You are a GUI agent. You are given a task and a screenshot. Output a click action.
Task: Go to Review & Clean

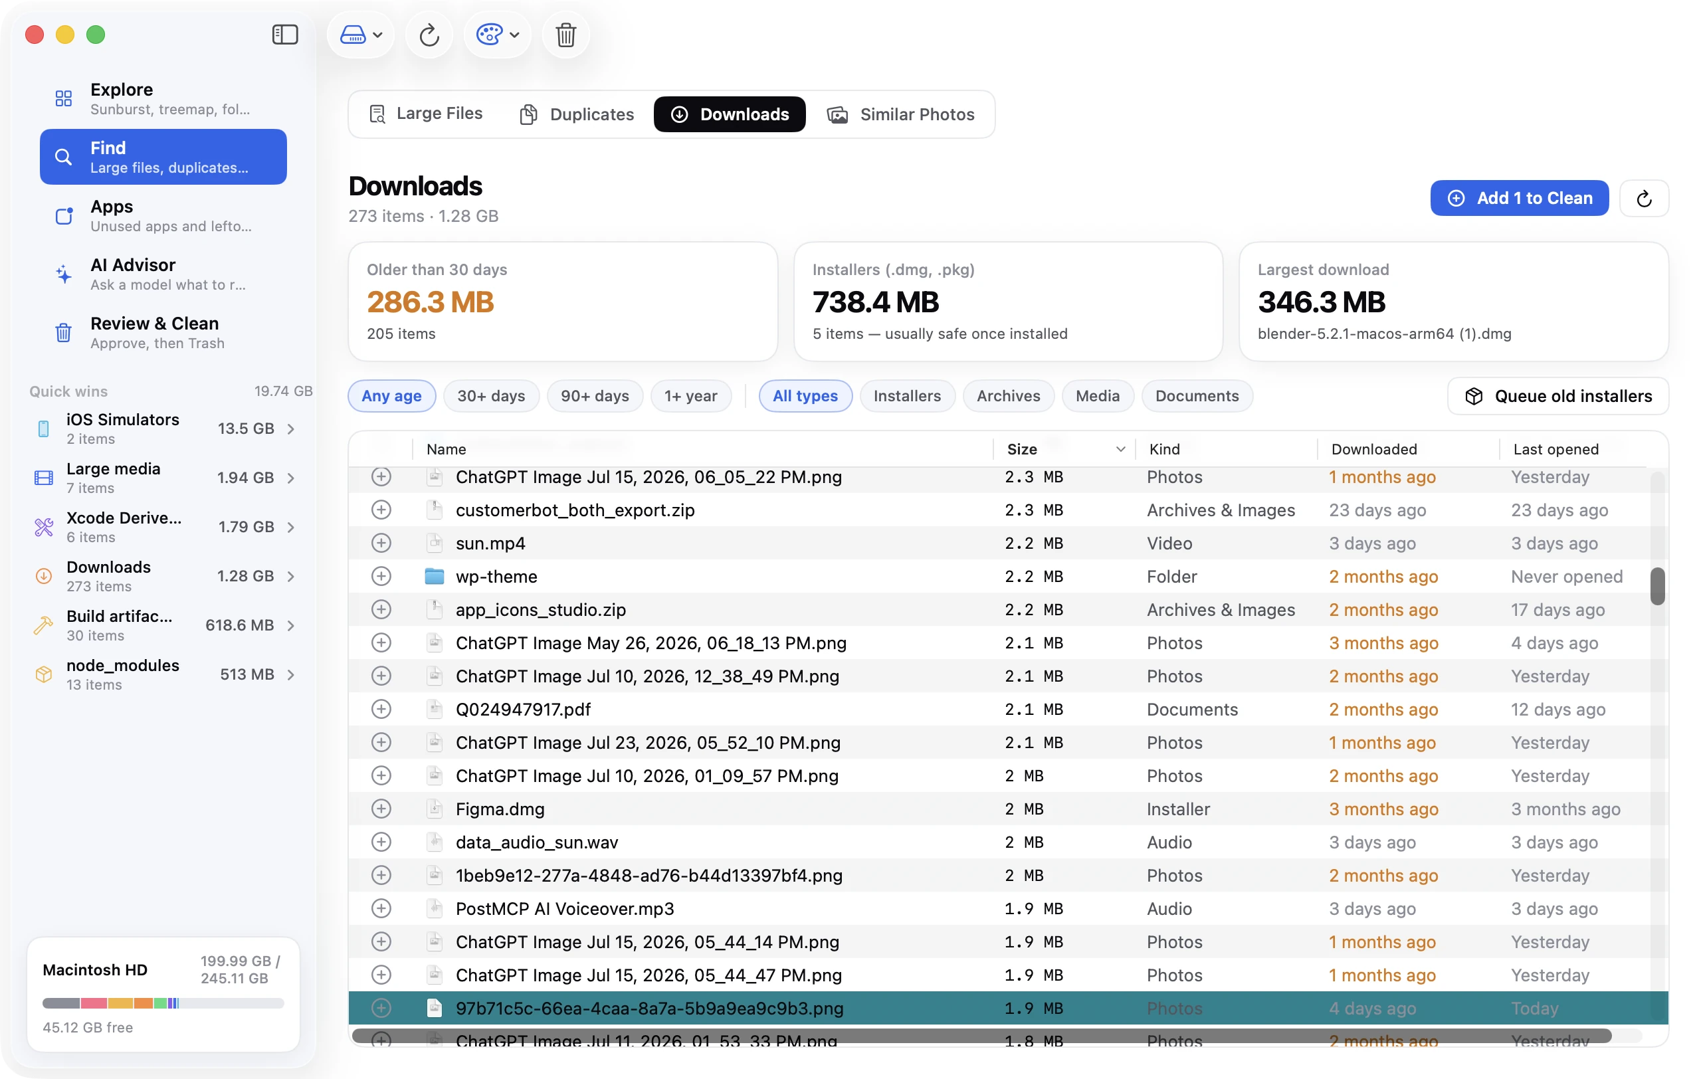(x=163, y=333)
